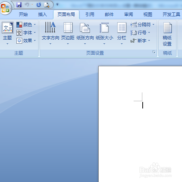Click the 分栏 columns icon
Viewport: 182px width, 182px height.
(122, 27)
